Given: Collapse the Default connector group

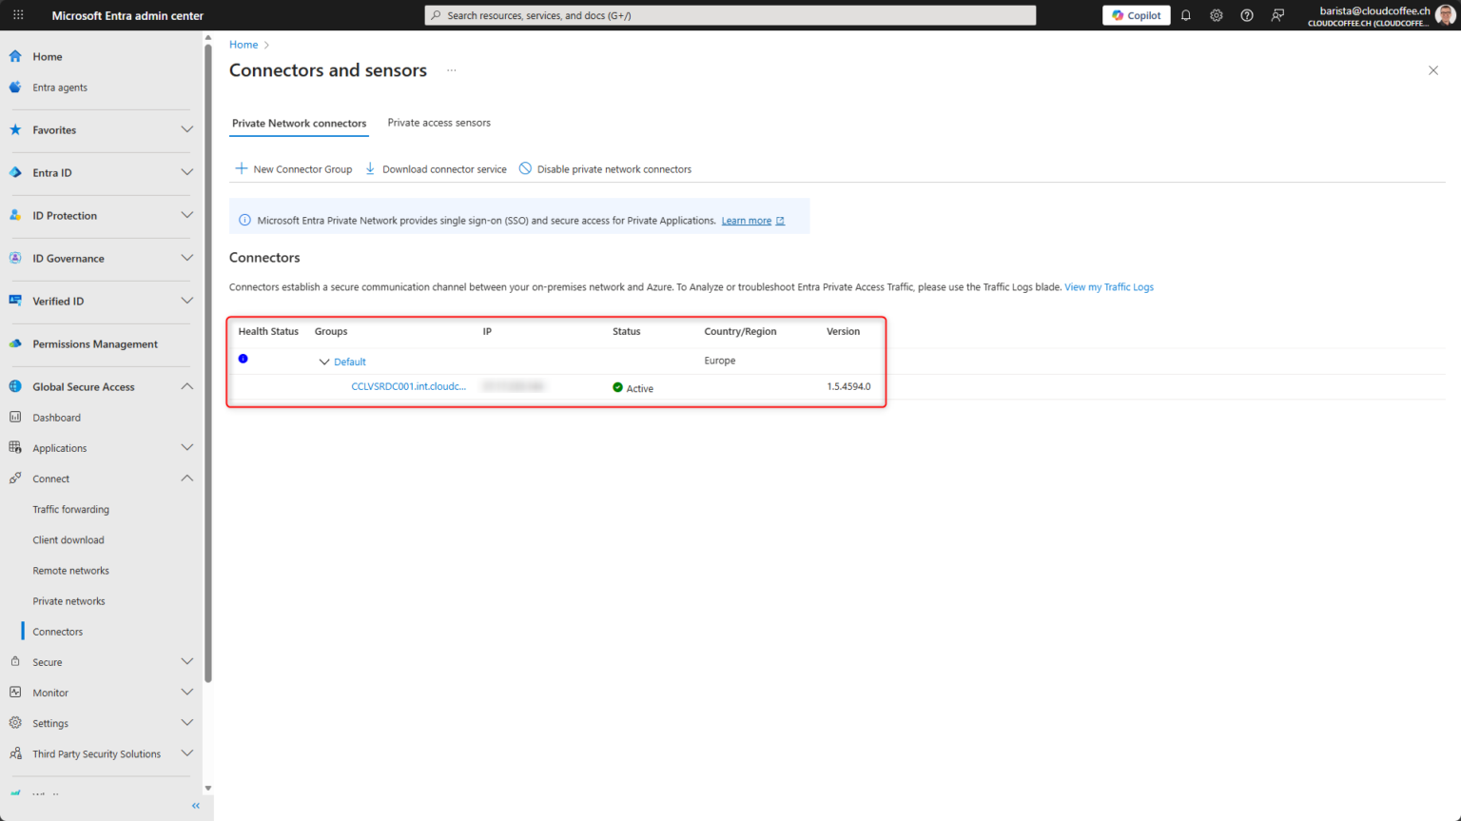Looking at the screenshot, I should (324, 362).
